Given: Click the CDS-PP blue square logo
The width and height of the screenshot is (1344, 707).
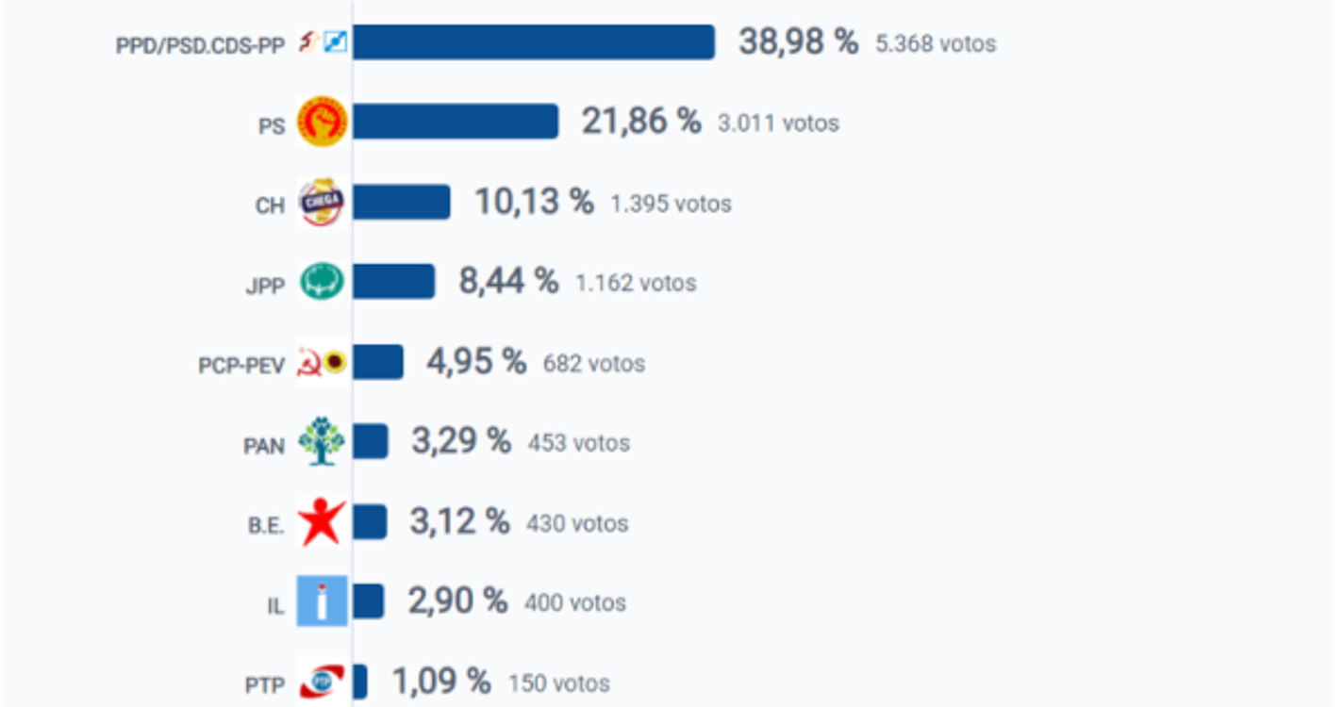Looking at the screenshot, I should click(335, 42).
